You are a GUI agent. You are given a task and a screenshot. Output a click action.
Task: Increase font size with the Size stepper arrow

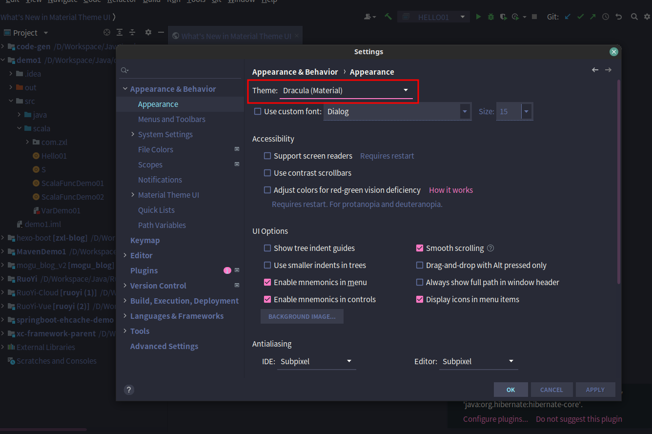pos(527,108)
